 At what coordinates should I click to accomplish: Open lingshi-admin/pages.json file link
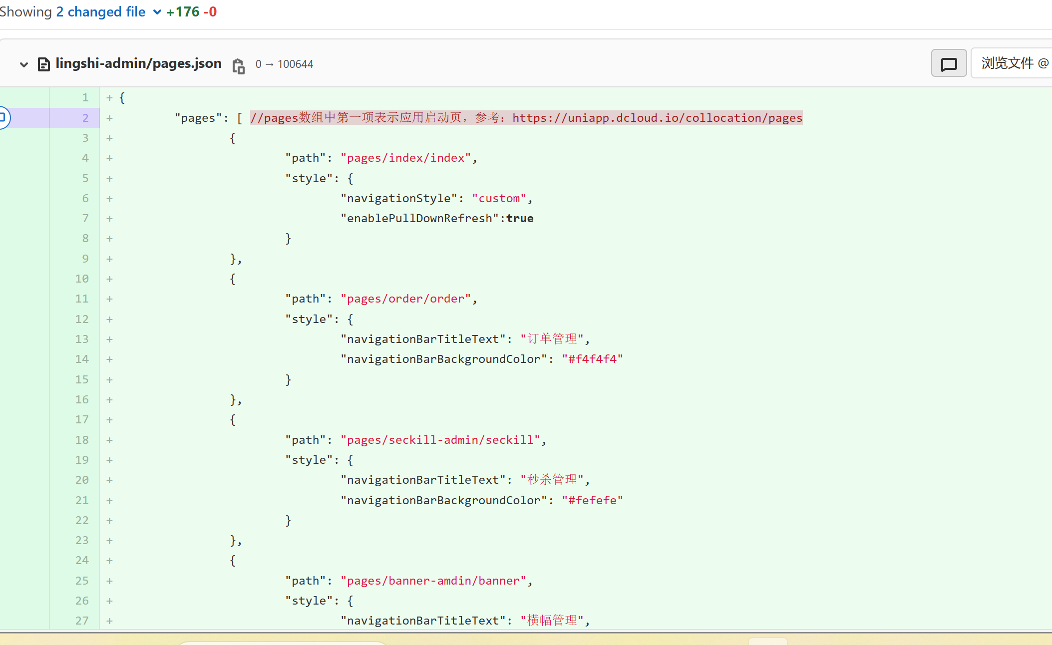(138, 63)
